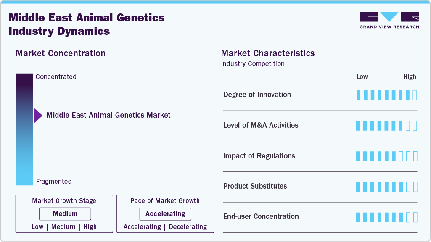
Task: Click the Industry Competition subtitle
Action: 253,64
